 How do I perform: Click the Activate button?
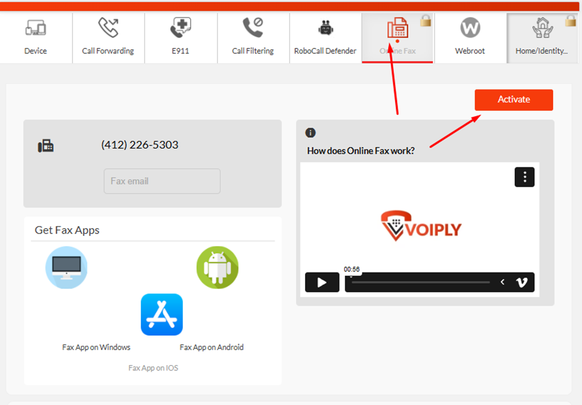click(x=514, y=100)
